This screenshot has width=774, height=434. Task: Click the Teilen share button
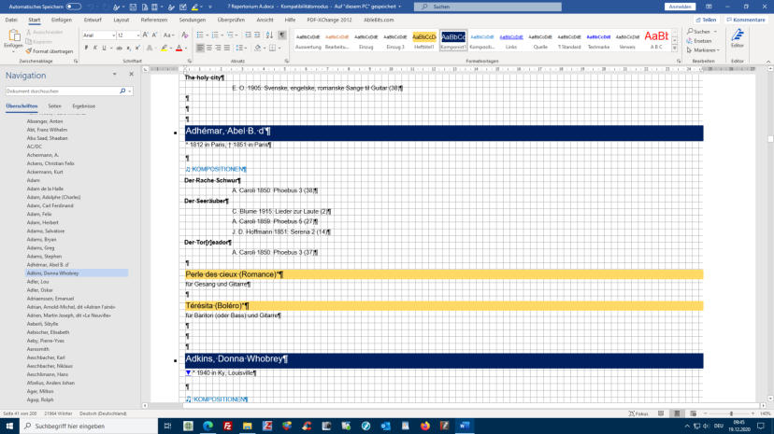point(707,19)
